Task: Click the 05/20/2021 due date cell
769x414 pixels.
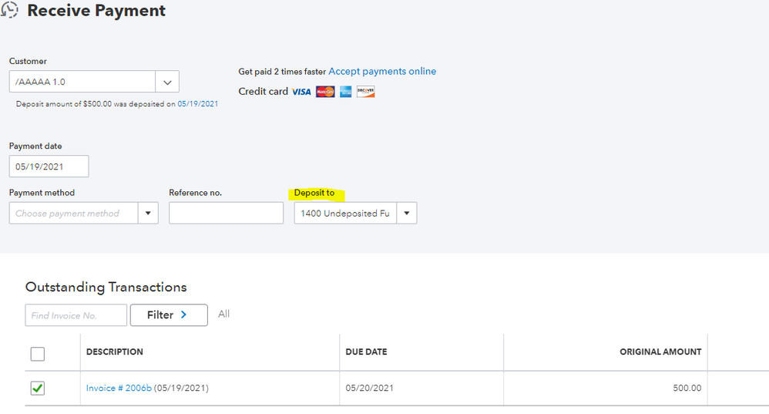Action: pos(369,388)
